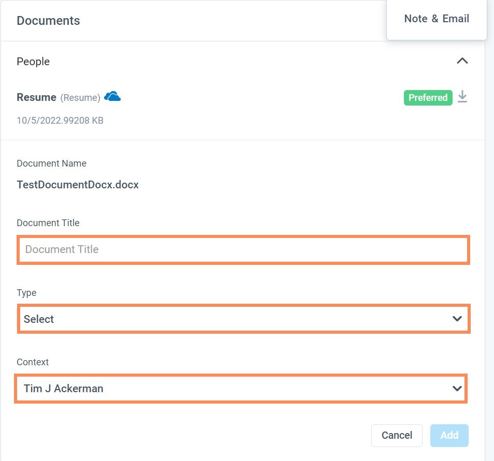Click the TestDocumentDocx.docx file name

click(78, 185)
